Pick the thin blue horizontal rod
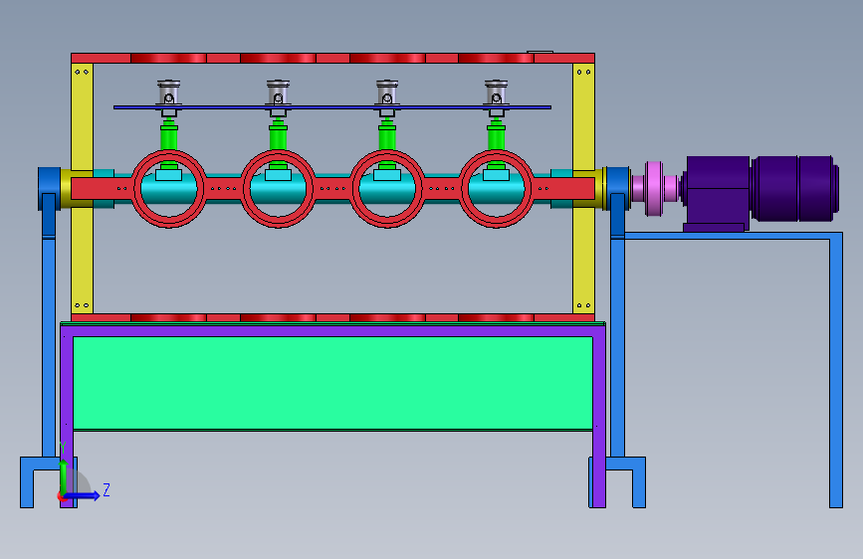The width and height of the screenshot is (863, 559). coord(332,107)
